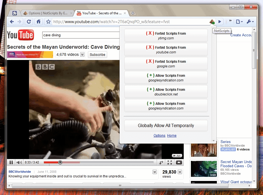Click Globally Allow All Temporarily
This screenshot has height=195, width=263.
tap(166, 125)
